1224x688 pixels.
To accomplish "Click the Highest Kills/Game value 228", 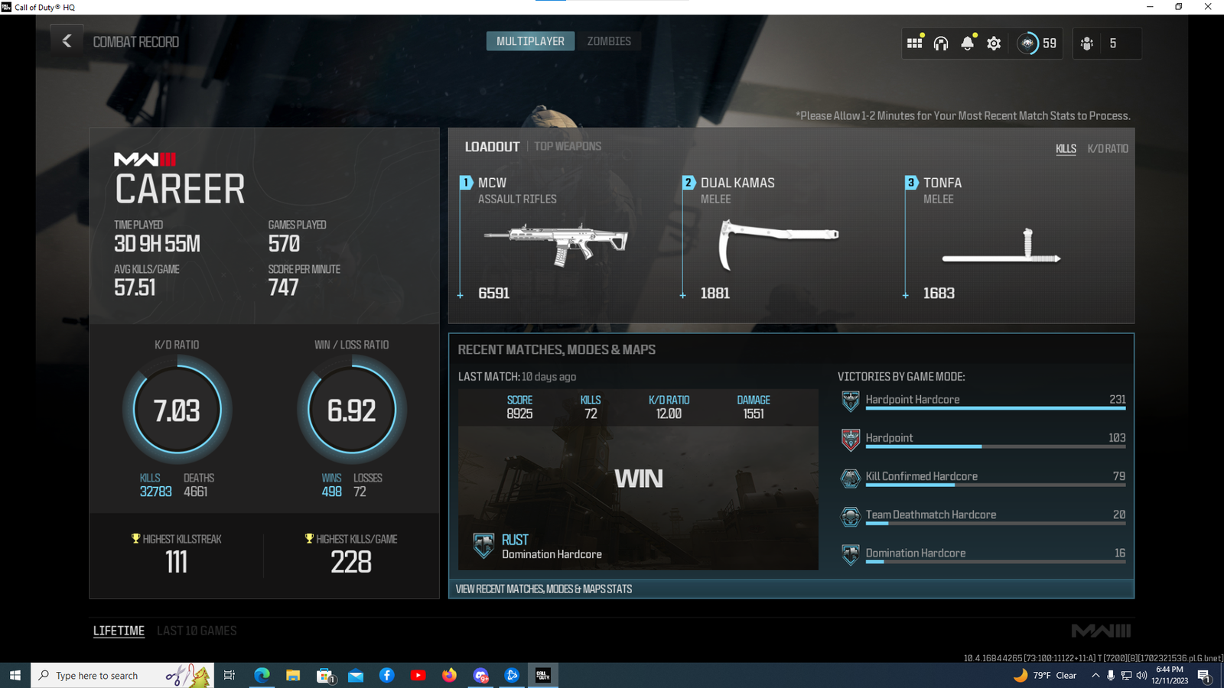I will [351, 563].
